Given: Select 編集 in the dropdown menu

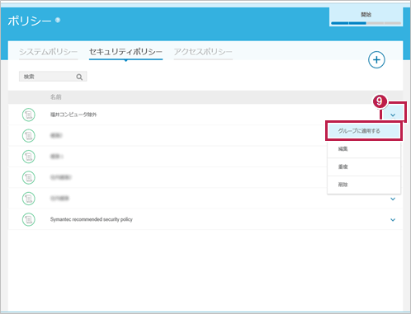Looking at the screenshot, I should click(363, 149).
